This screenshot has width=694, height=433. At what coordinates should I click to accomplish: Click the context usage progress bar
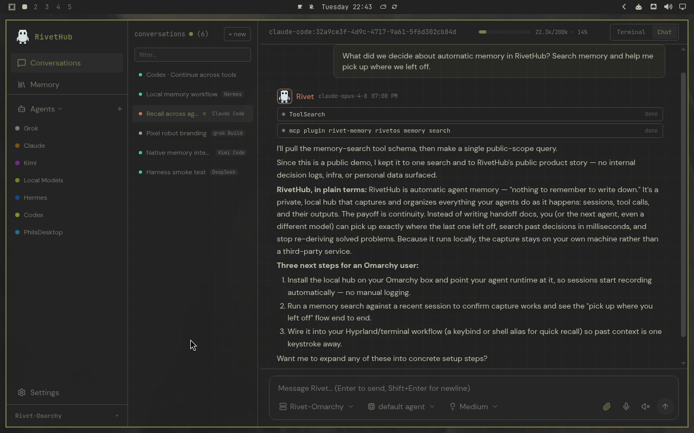(x=504, y=32)
